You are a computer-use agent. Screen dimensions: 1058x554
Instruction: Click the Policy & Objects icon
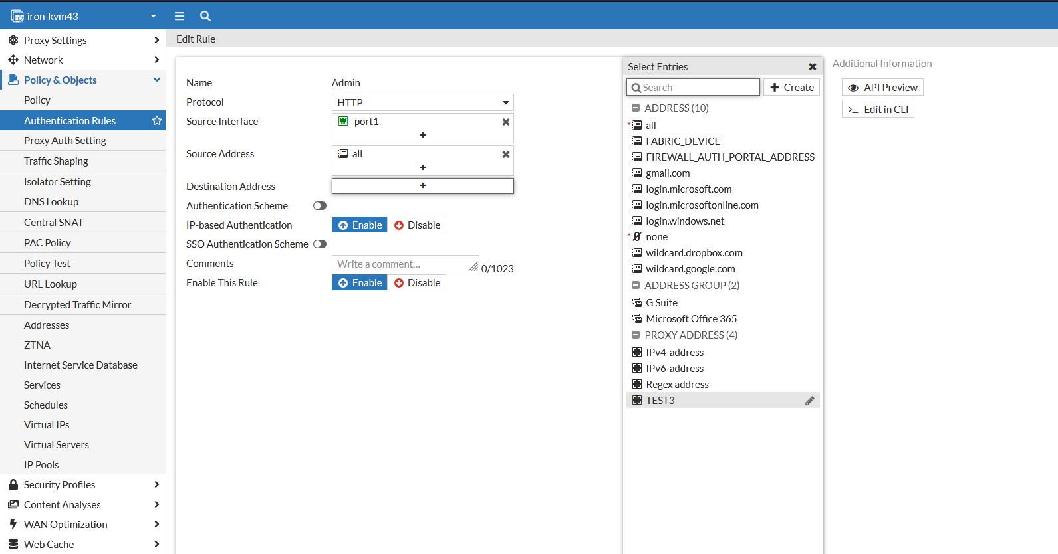pyautogui.click(x=13, y=80)
